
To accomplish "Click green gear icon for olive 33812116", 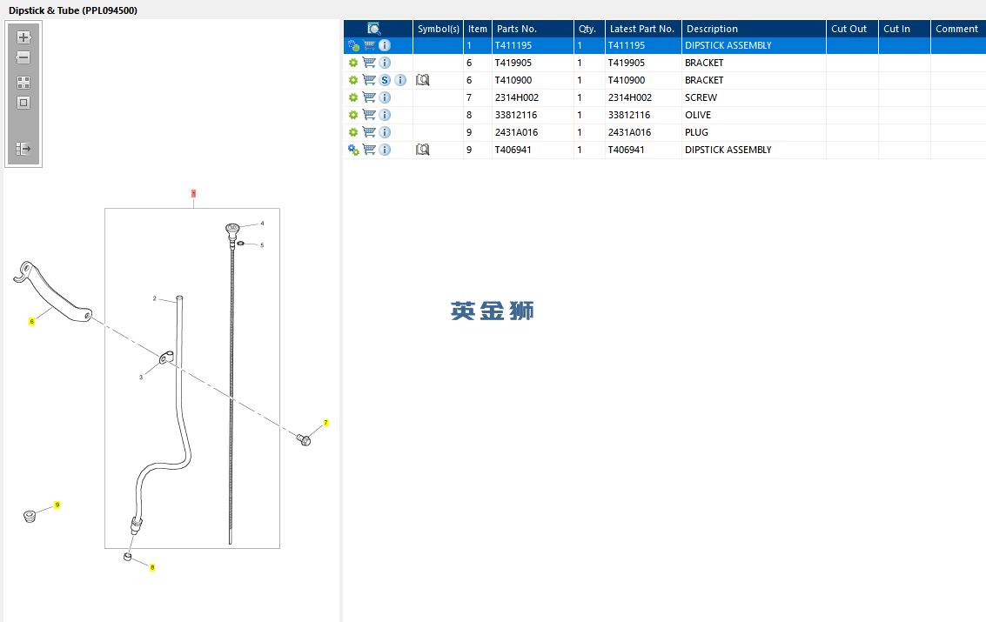I will point(353,115).
